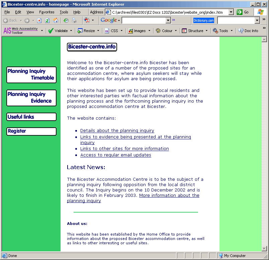The height and width of the screenshot is (260, 269).
Task: Click the vertical scrollbar down arrow
Action: [264, 249]
